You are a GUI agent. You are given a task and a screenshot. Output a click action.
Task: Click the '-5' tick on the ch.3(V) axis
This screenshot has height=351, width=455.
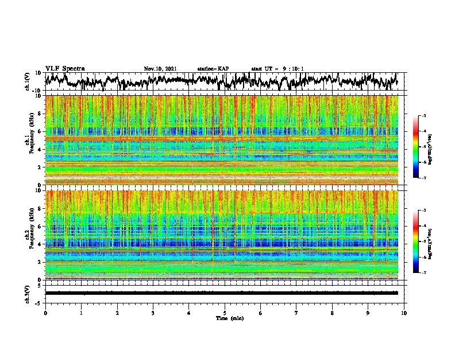click(x=39, y=303)
